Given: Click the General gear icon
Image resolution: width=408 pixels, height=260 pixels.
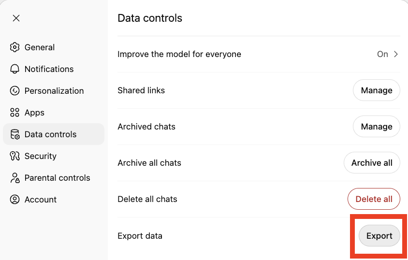Looking at the screenshot, I should (15, 47).
